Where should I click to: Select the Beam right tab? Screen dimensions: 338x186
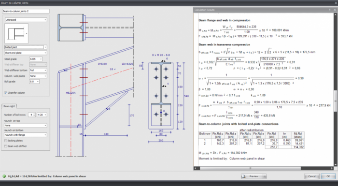coord(9,106)
